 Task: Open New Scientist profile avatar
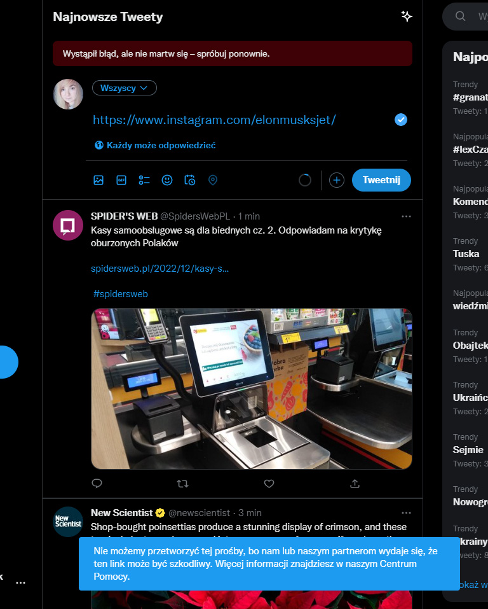coord(68,522)
